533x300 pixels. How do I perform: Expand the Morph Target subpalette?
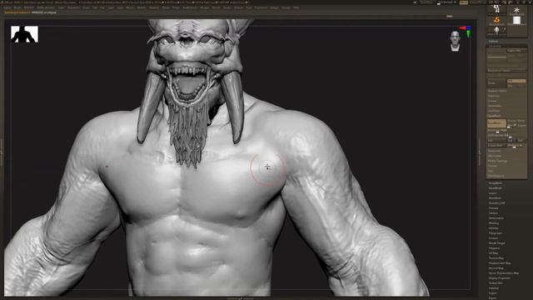click(496, 243)
